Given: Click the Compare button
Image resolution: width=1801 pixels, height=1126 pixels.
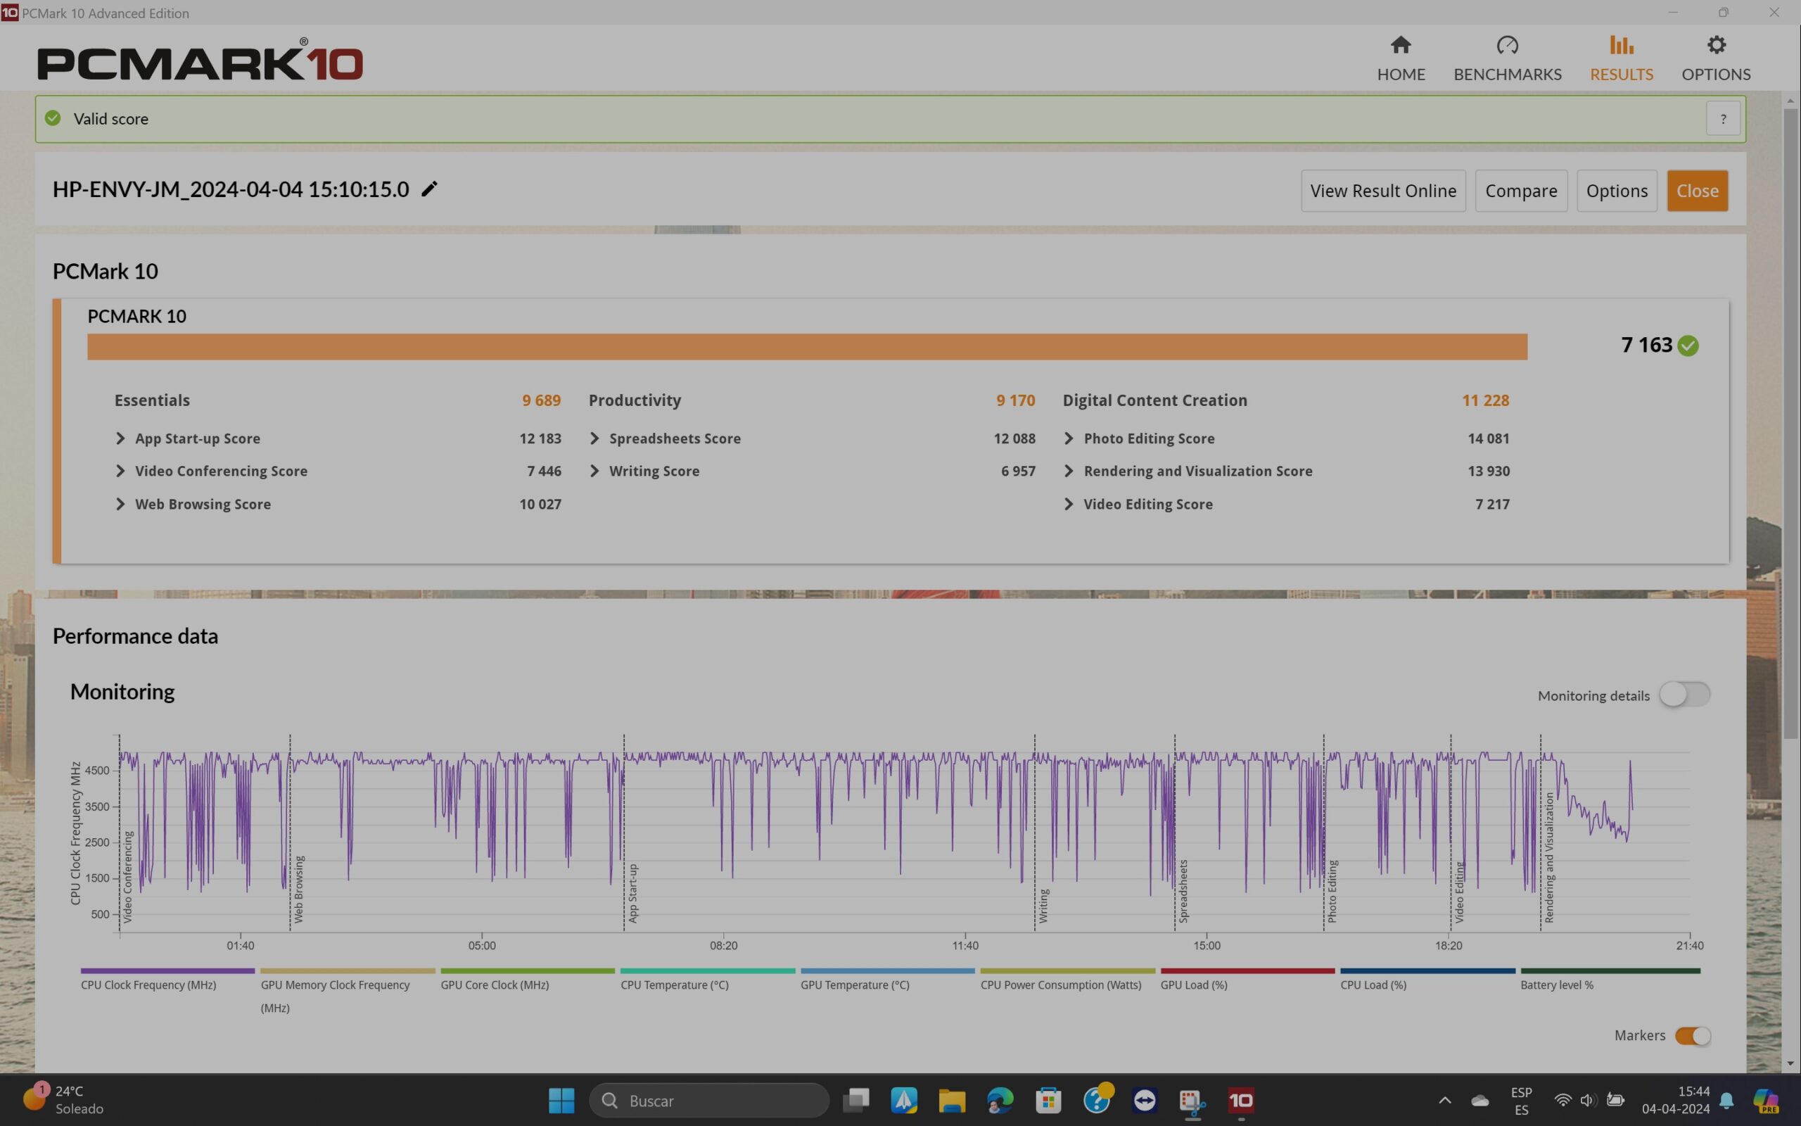Looking at the screenshot, I should click(x=1520, y=191).
